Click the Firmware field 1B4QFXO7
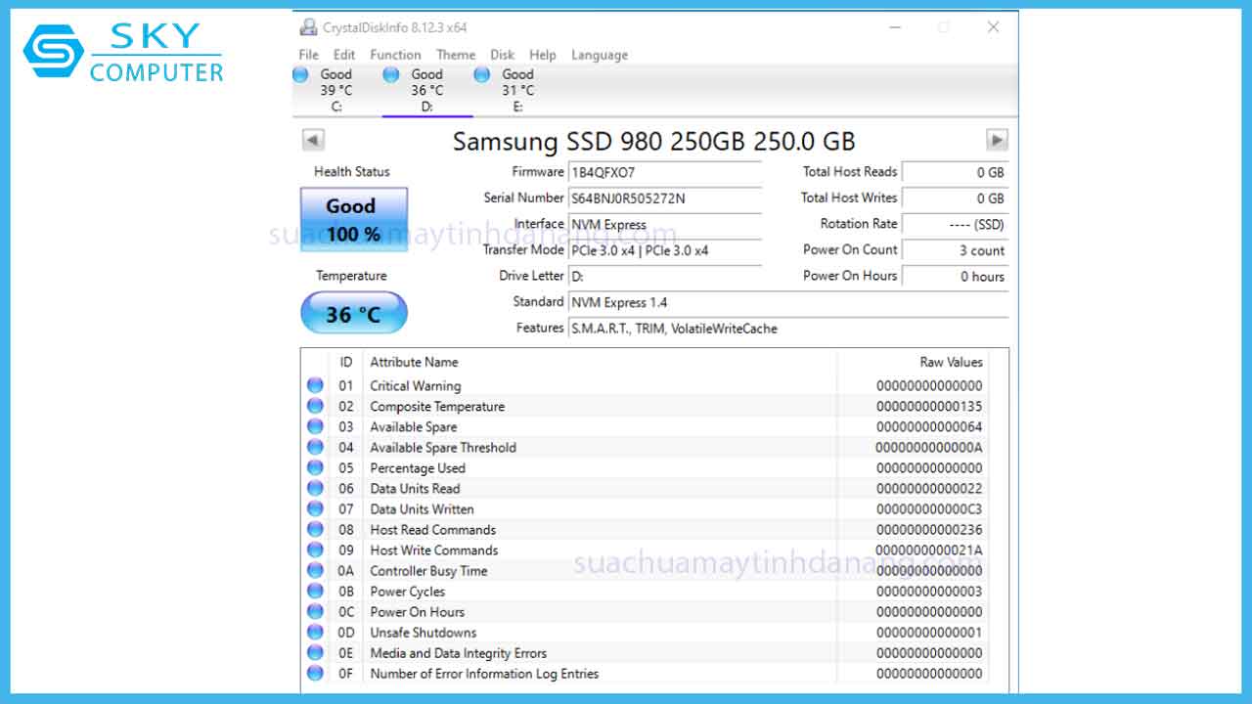Screen dimensions: 1252x704 (665, 172)
